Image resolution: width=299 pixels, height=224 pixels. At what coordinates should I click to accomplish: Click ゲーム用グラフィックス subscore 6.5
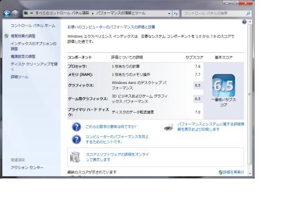[x=197, y=99]
